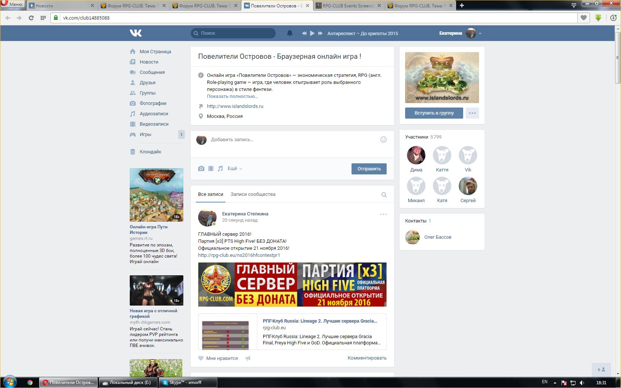
Task: Open Игры in the sidebar
Action: coord(146,135)
